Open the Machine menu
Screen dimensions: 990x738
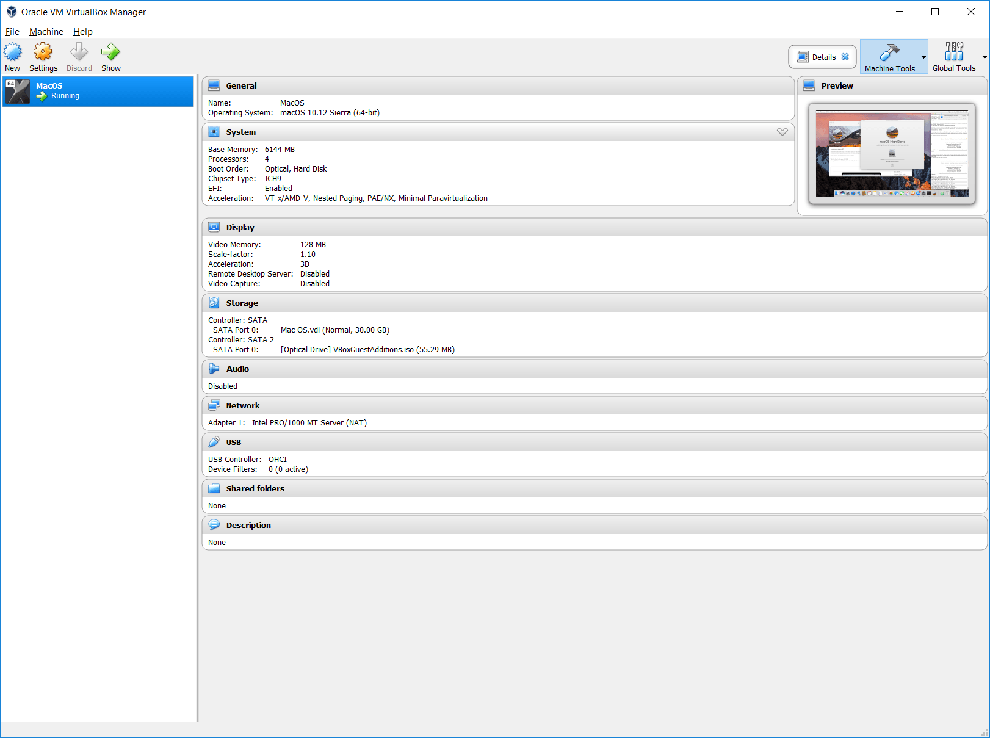46,32
